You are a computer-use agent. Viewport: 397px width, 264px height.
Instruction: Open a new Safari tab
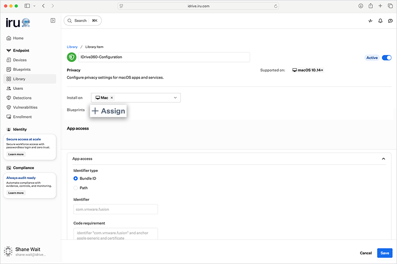click(380, 6)
